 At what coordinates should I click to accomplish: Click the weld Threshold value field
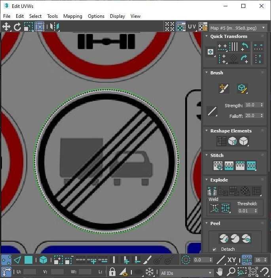coord(246,211)
